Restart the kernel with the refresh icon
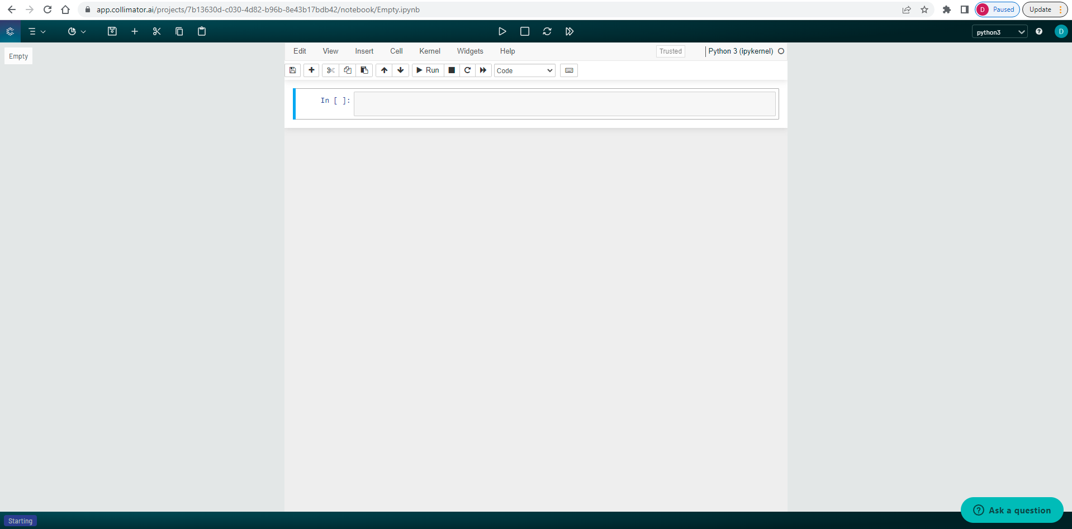The height and width of the screenshot is (529, 1072). (x=547, y=31)
